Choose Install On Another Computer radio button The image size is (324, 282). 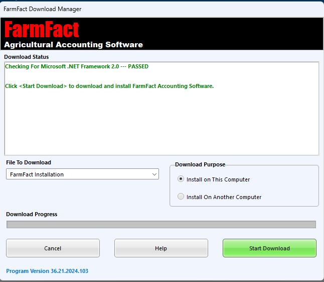coord(181,197)
